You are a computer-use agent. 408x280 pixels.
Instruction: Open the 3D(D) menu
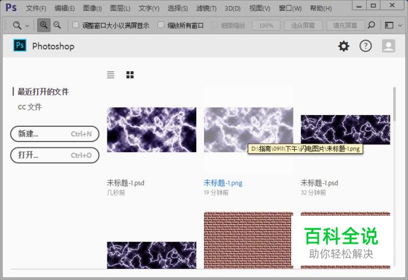(233, 8)
